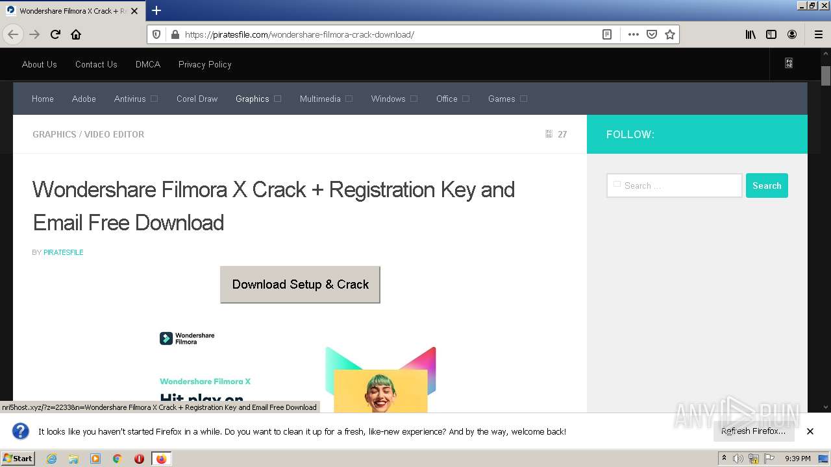The width and height of the screenshot is (831, 467).
Task: Expand the Games menu
Action: click(x=508, y=99)
